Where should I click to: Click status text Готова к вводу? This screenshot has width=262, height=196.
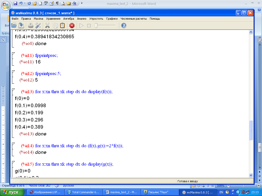coord(188,181)
